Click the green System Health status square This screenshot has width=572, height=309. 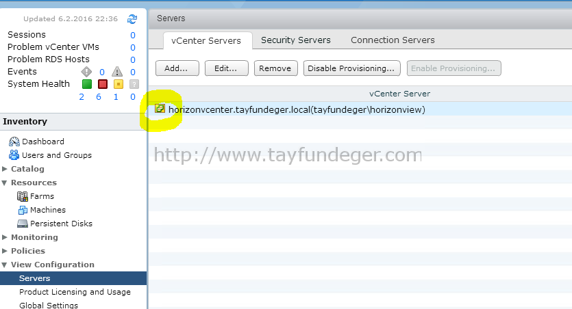tap(87, 84)
